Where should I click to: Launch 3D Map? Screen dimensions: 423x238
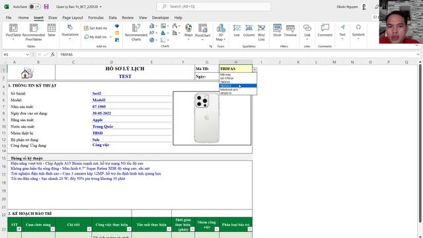point(221,32)
